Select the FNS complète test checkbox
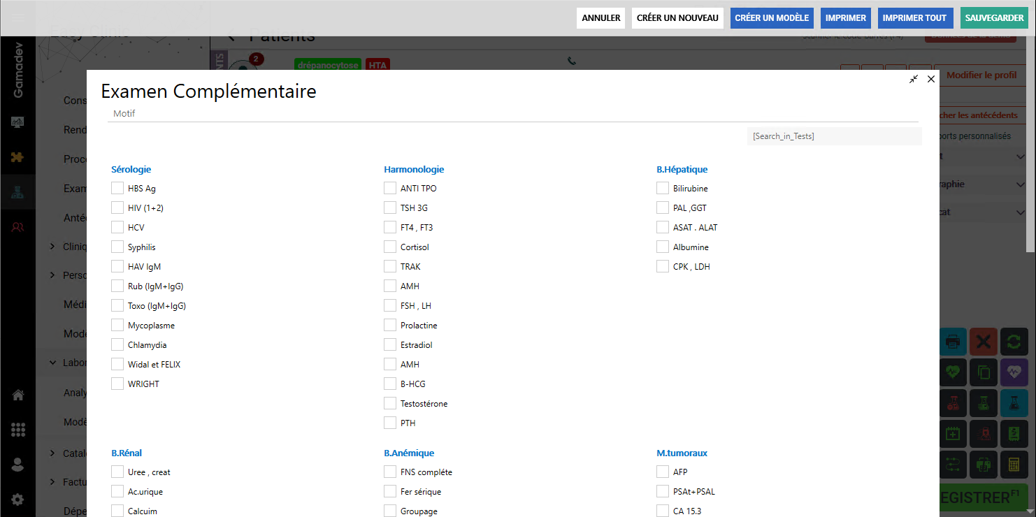1036x517 pixels. tap(390, 472)
